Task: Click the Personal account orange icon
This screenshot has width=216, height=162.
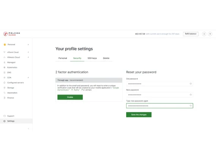Action: [5, 44]
